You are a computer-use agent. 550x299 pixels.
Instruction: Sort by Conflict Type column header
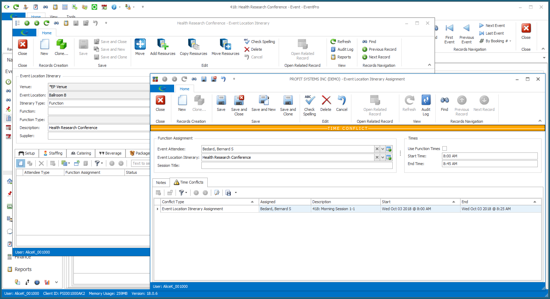pyautogui.click(x=209, y=202)
